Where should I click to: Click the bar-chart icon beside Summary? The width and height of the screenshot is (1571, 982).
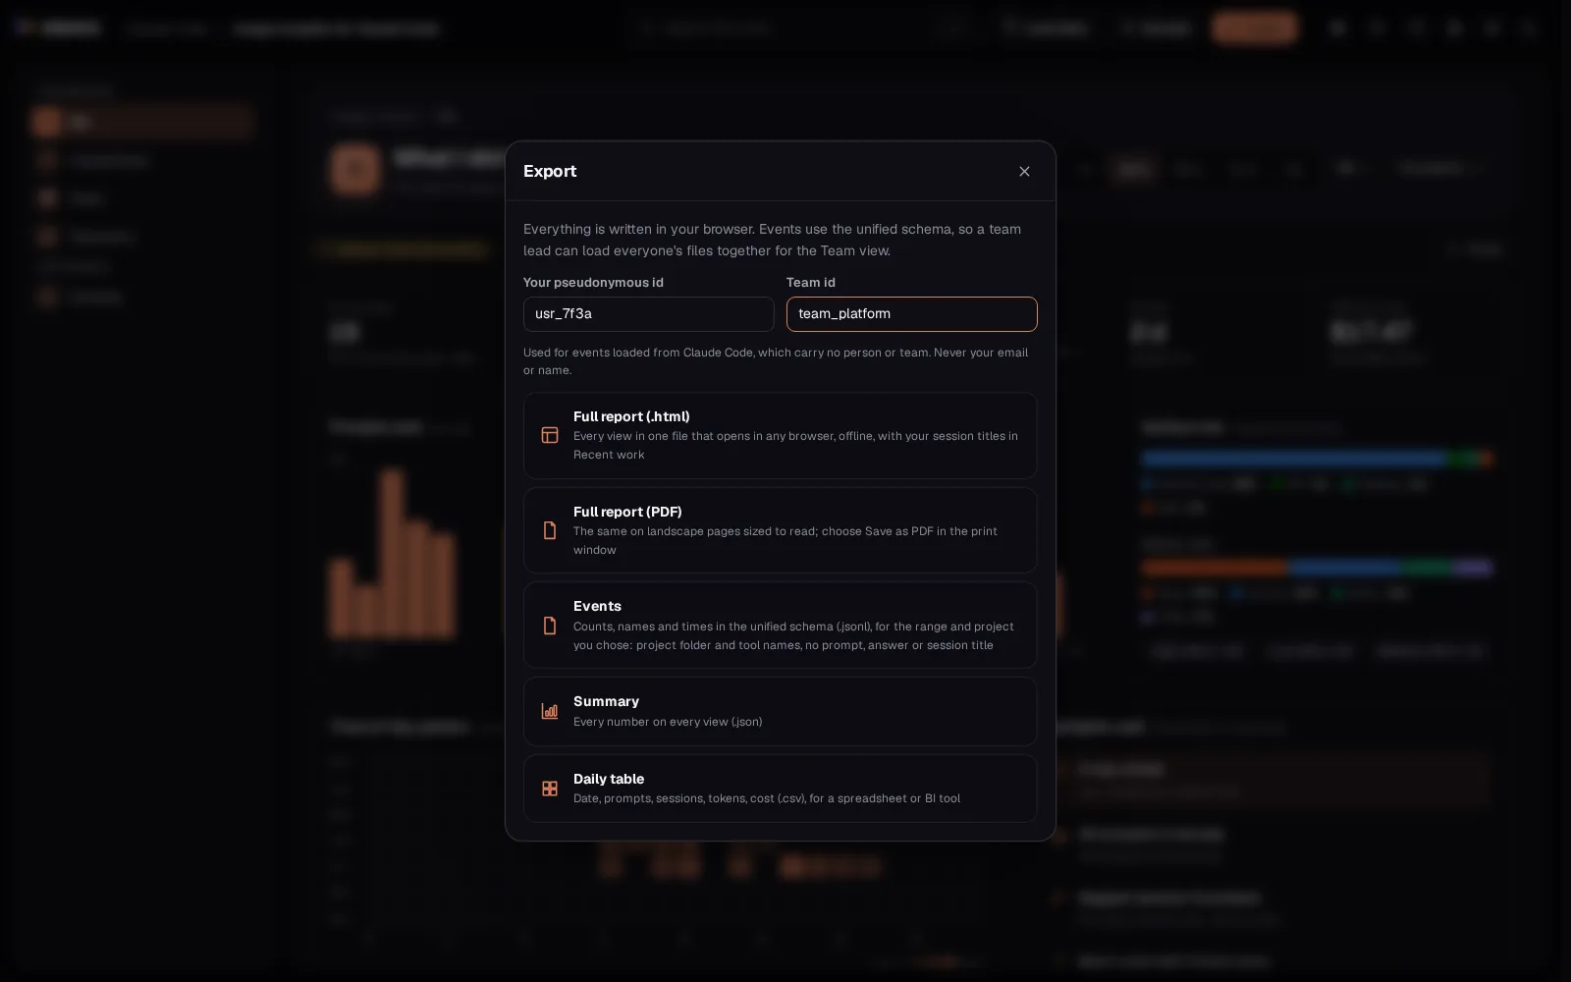(550, 711)
